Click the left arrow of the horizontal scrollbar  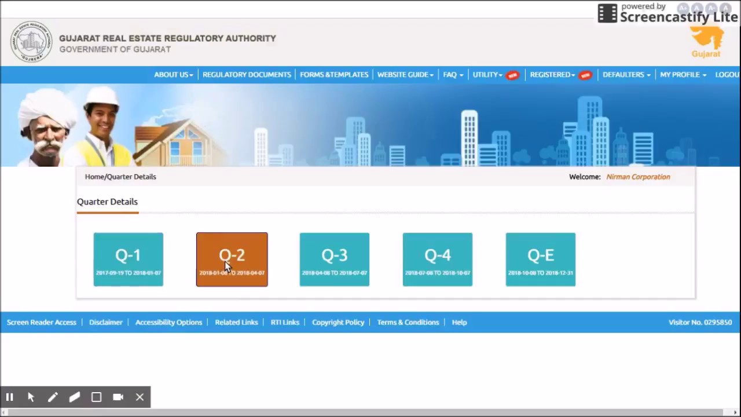5,413
